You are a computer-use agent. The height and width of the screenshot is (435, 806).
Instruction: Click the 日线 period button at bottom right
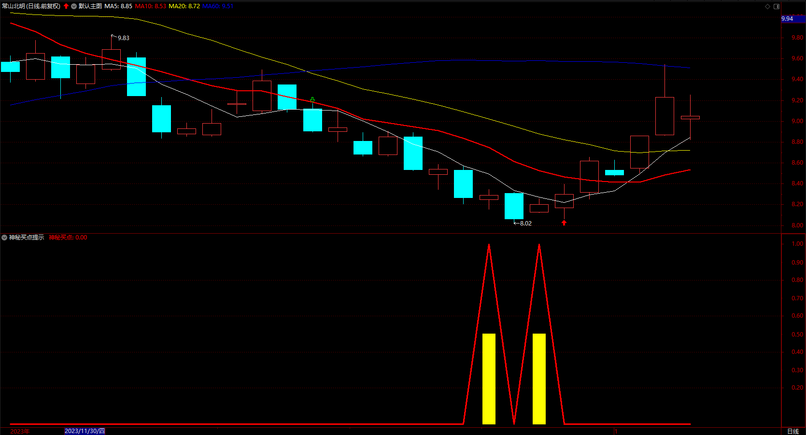point(793,431)
